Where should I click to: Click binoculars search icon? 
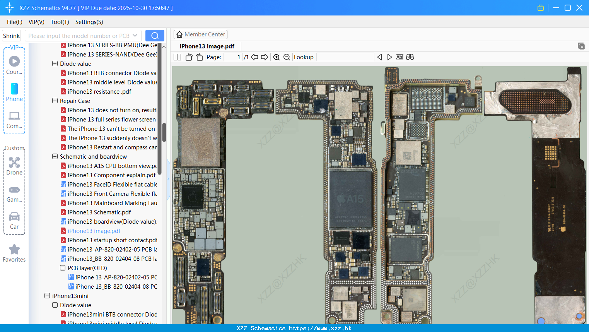pyautogui.click(x=410, y=57)
